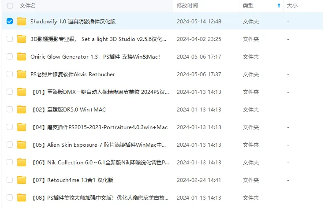Sort by the 文件名 column header
The width and height of the screenshot is (324, 208).
(x=28, y=6)
